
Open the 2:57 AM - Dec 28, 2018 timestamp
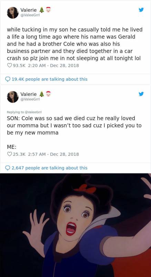tap(53, 154)
